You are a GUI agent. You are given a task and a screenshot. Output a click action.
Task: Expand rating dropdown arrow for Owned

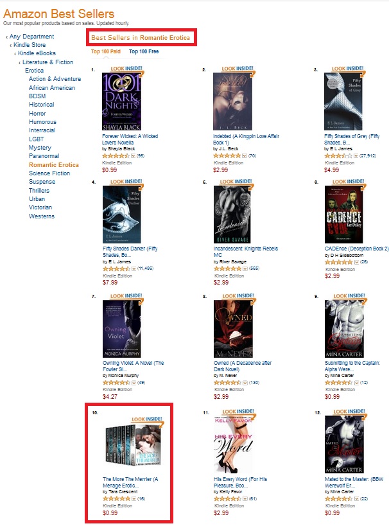[245, 382]
